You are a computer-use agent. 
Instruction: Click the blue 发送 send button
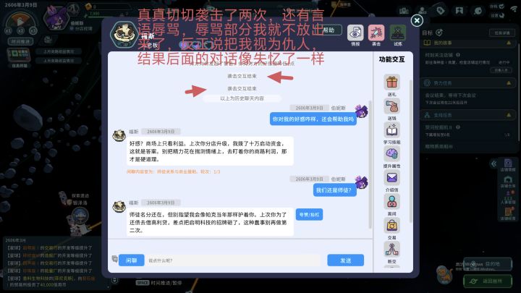coord(346,260)
